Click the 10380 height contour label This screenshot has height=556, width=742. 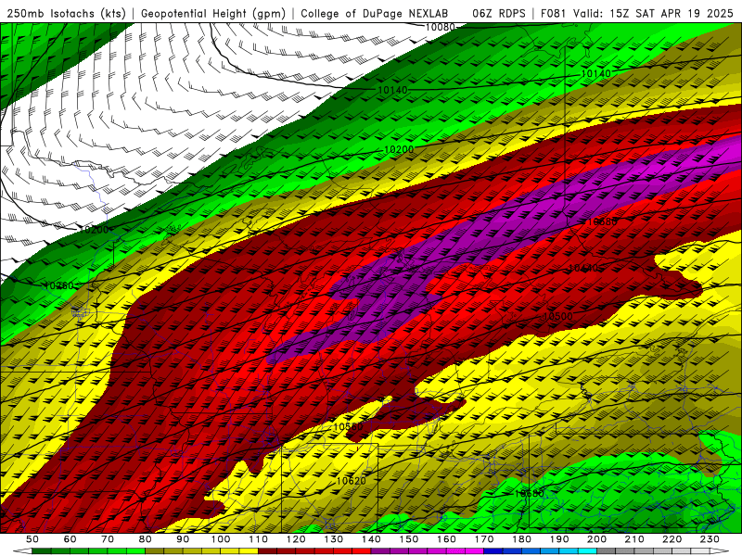click(602, 221)
